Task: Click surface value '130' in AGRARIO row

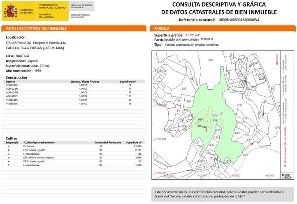Action: pos(129,96)
